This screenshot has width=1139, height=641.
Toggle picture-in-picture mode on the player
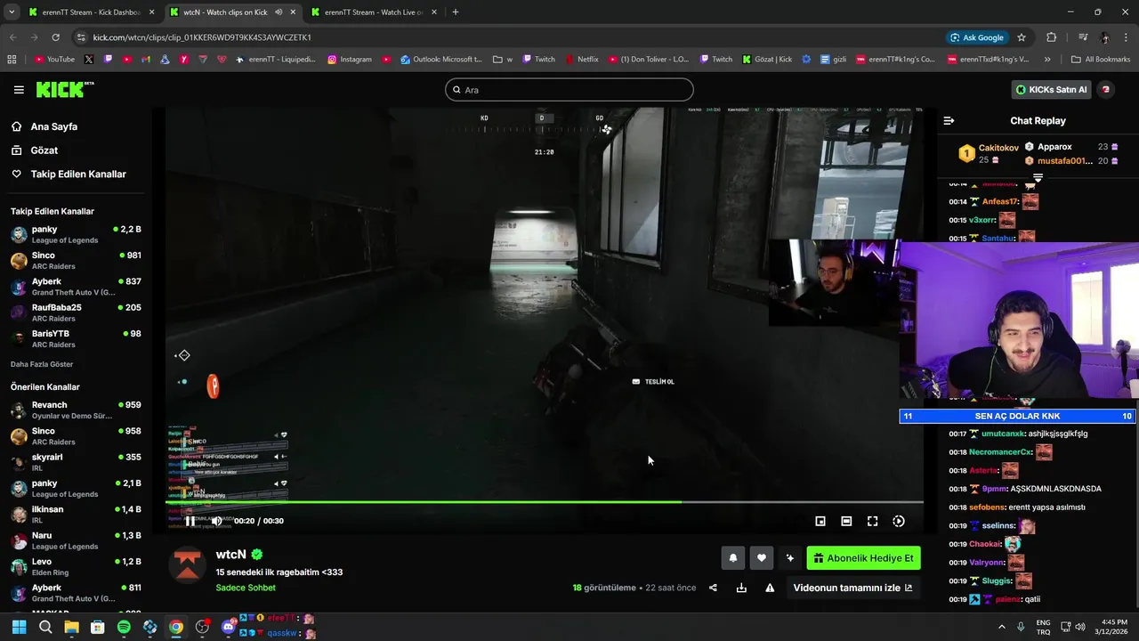pyautogui.click(x=820, y=522)
